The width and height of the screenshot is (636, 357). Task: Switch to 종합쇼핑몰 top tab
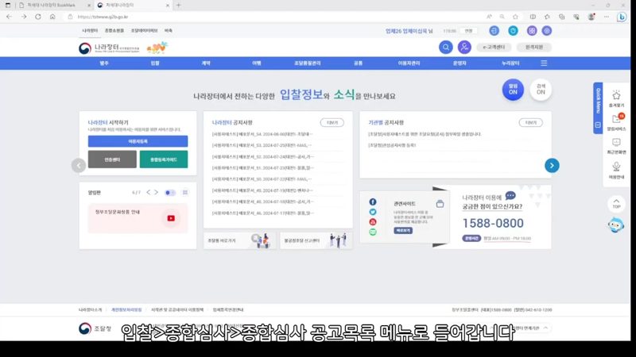(114, 31)
